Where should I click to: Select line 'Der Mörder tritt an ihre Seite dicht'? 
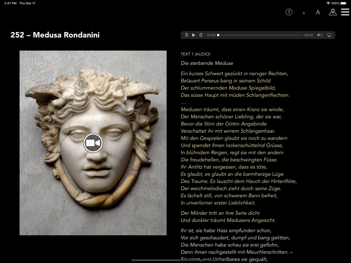coord(220,213)
